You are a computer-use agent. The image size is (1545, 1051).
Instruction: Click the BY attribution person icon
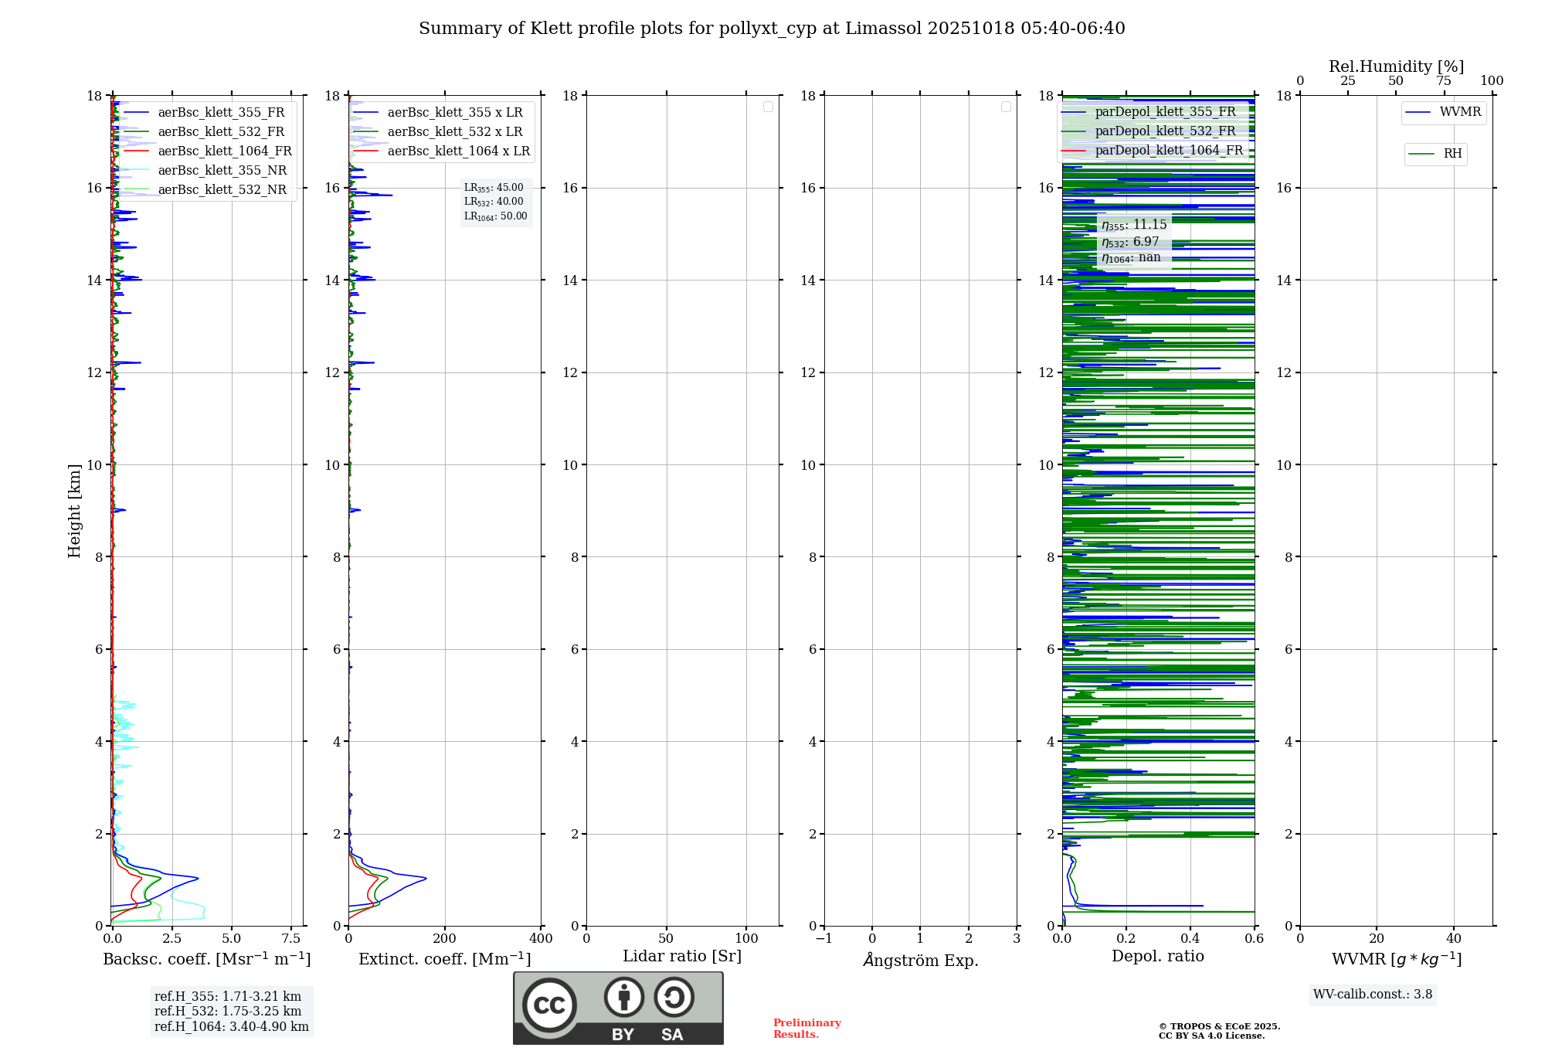coord(623,997)
